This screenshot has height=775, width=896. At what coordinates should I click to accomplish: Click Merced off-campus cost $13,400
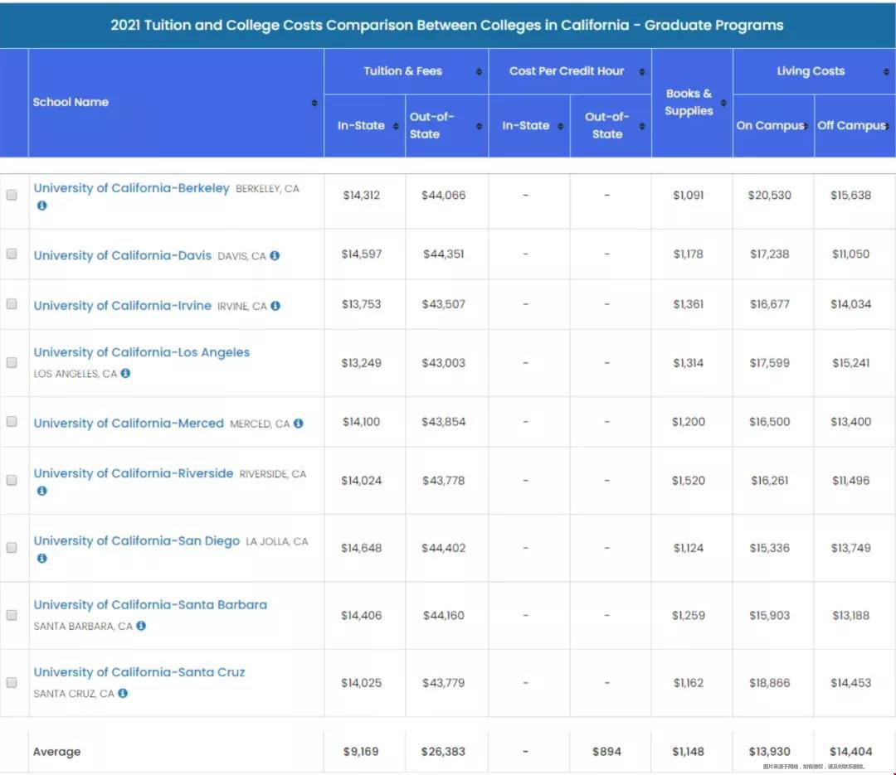click(851, 422)
